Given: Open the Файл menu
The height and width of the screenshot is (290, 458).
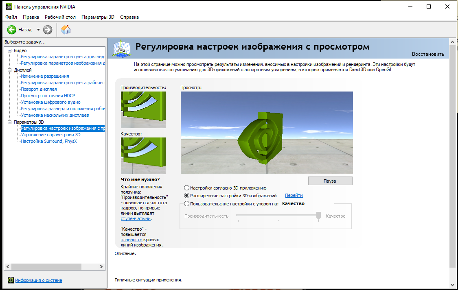Looking at the screenshot, I should (11, 17).
